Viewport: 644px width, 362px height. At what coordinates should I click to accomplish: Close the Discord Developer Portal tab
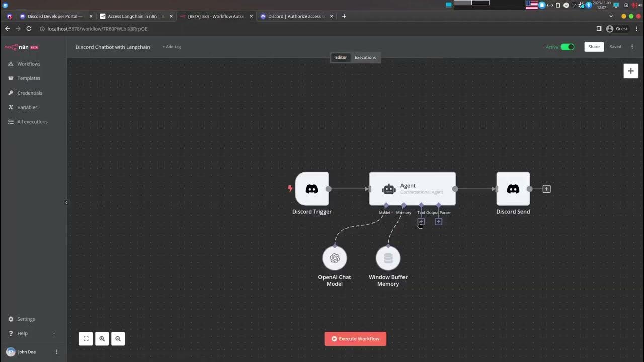[x=91, y=16]
